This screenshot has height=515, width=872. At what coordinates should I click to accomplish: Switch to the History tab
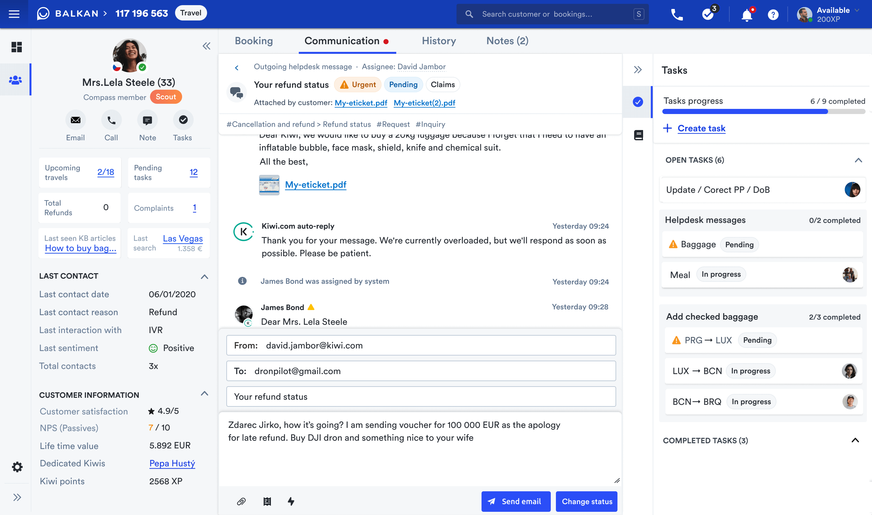[439, 41]
